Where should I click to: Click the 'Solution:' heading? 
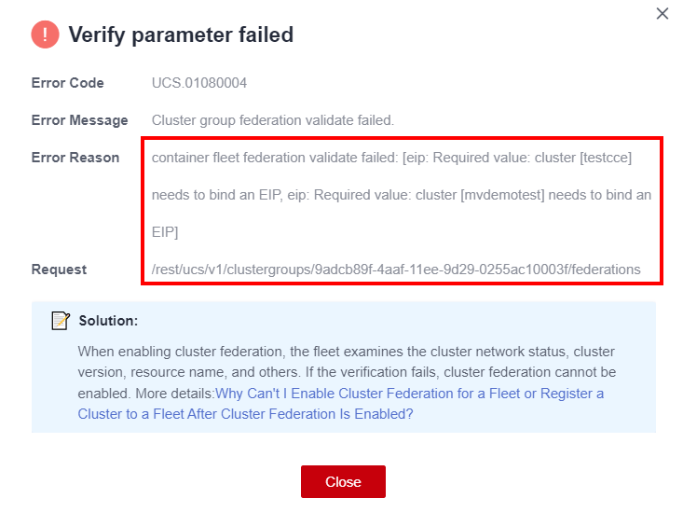click(108, 321)
